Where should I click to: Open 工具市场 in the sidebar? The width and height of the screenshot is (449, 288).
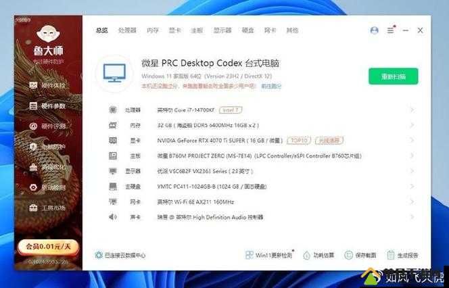pyautogui.click(x=47, y=208)
